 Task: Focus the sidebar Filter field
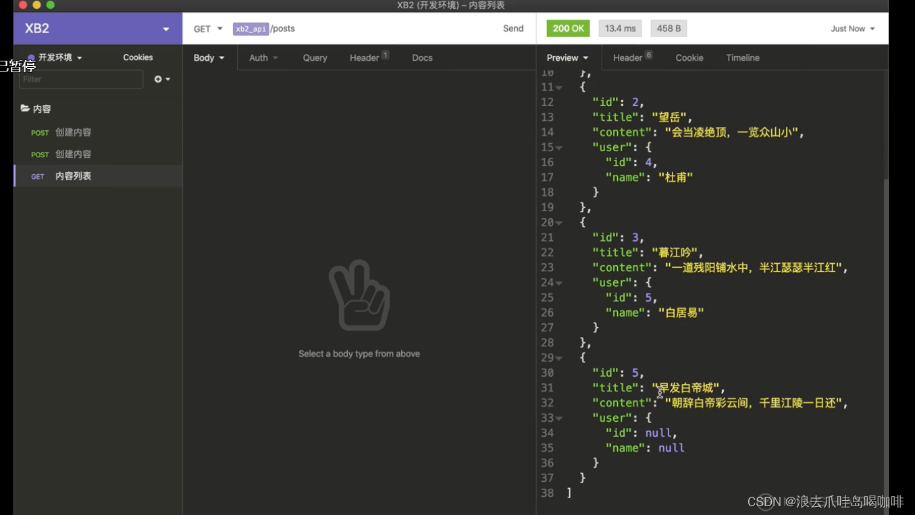81,79
